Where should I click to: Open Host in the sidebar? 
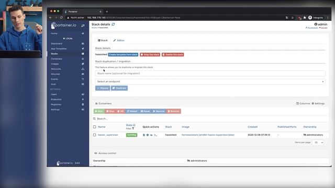tap(53, 84)
